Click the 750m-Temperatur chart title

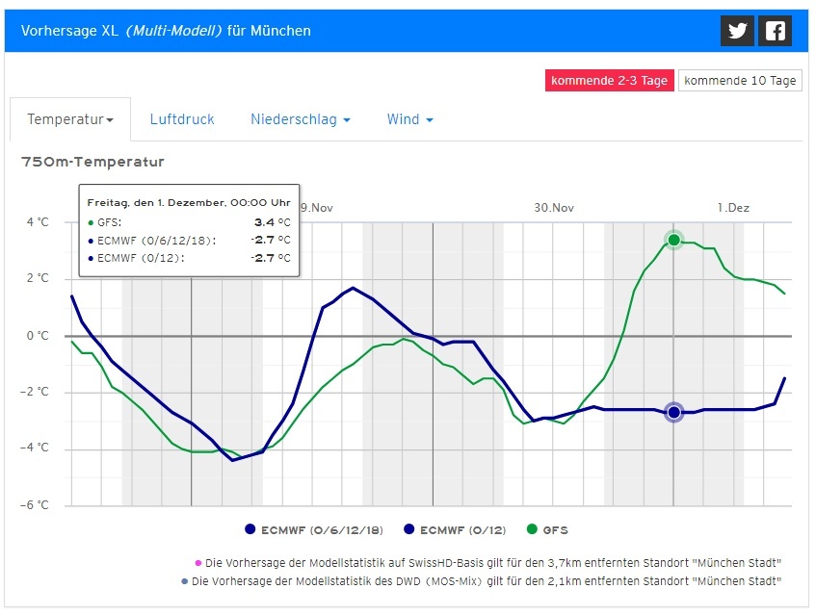(92, 162)
